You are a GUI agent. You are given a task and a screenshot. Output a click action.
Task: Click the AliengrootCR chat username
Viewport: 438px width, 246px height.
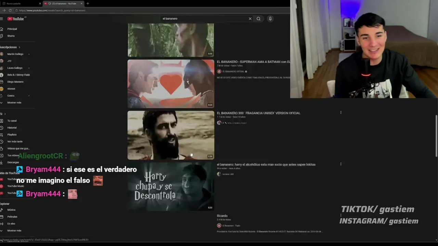[x=40, y=156]
